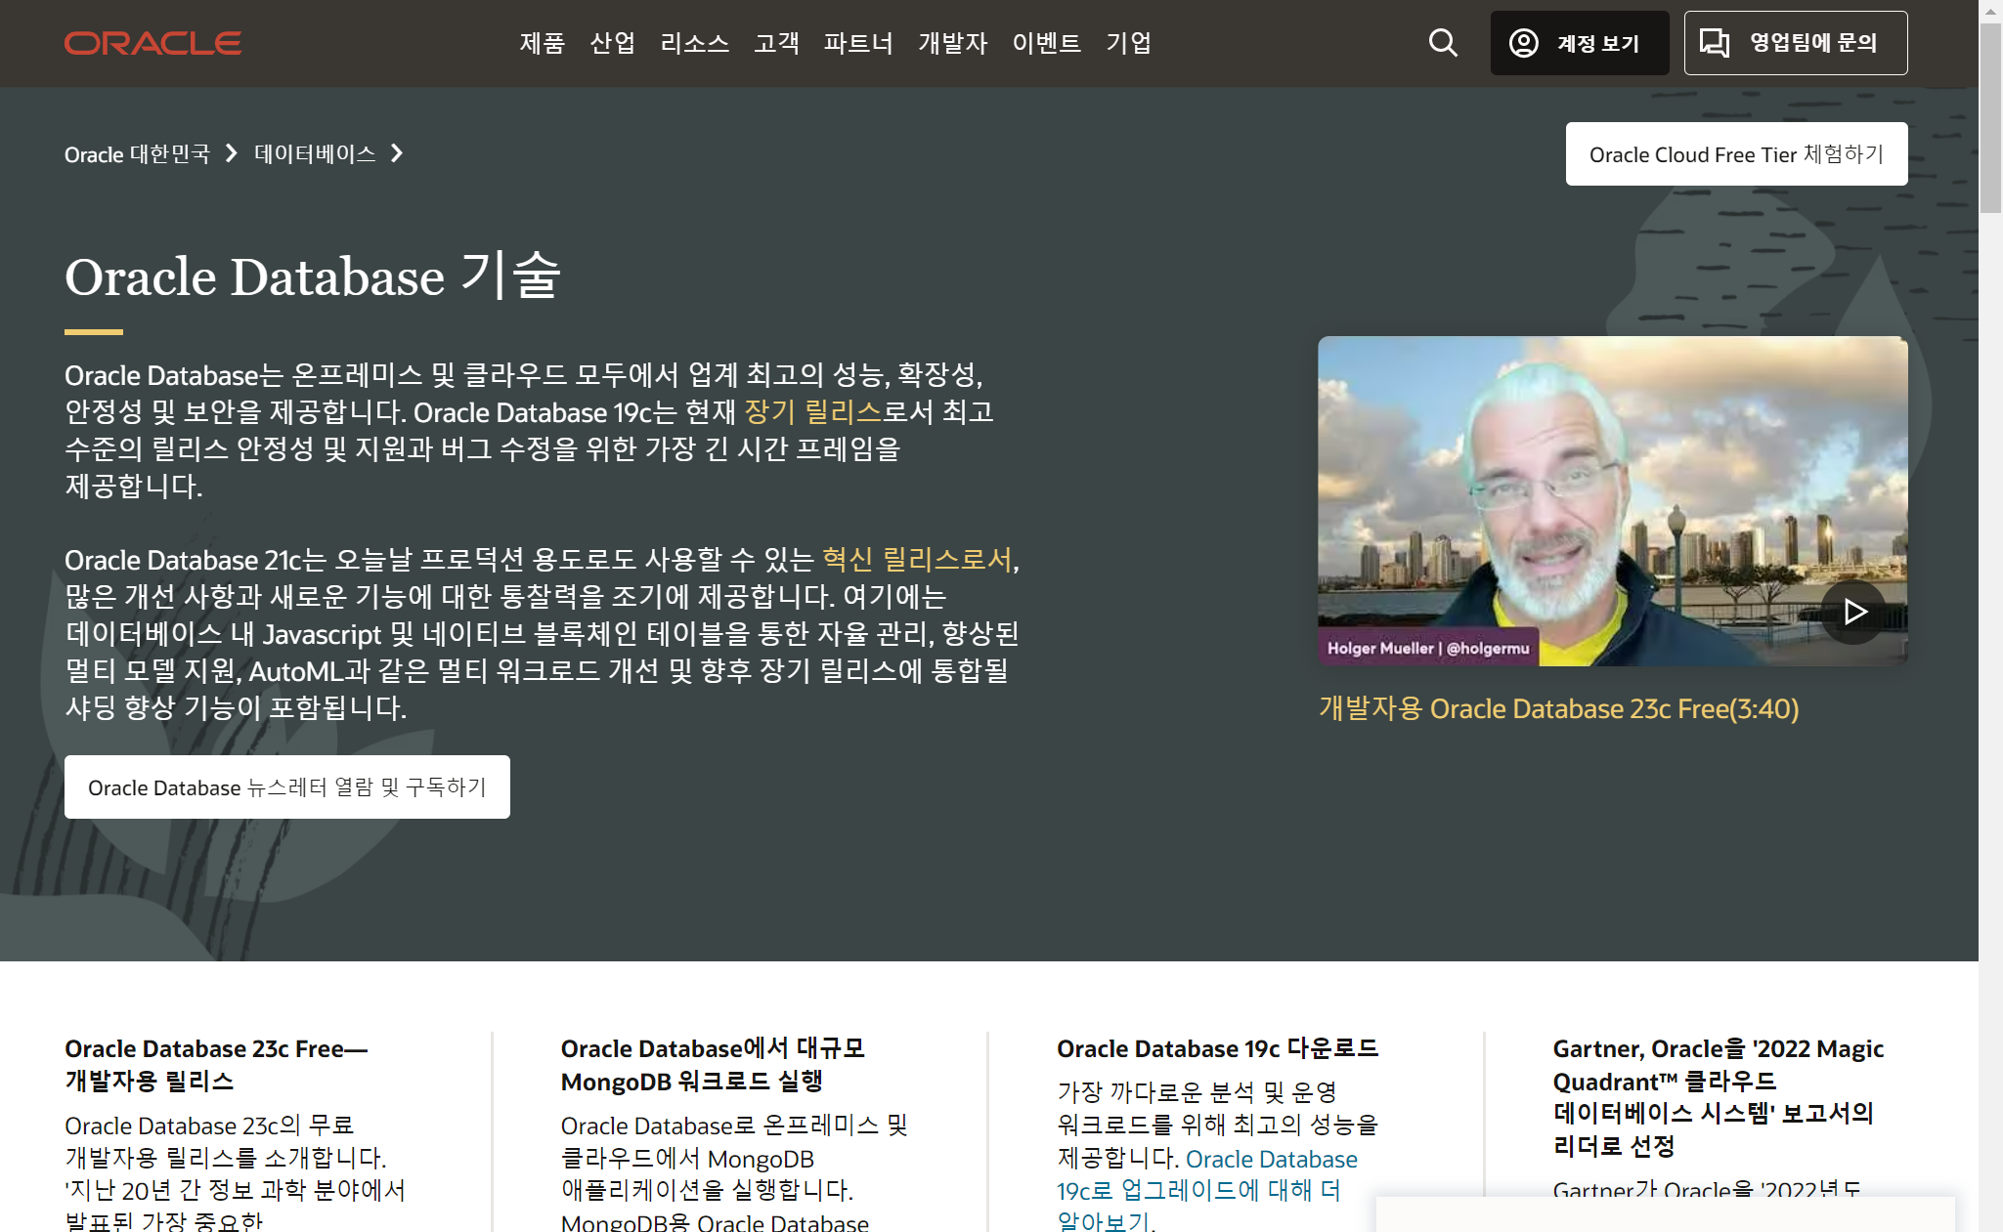Expand the 기업 navigation menu
This screenshot has width=2003, height=1232.
1128,43
